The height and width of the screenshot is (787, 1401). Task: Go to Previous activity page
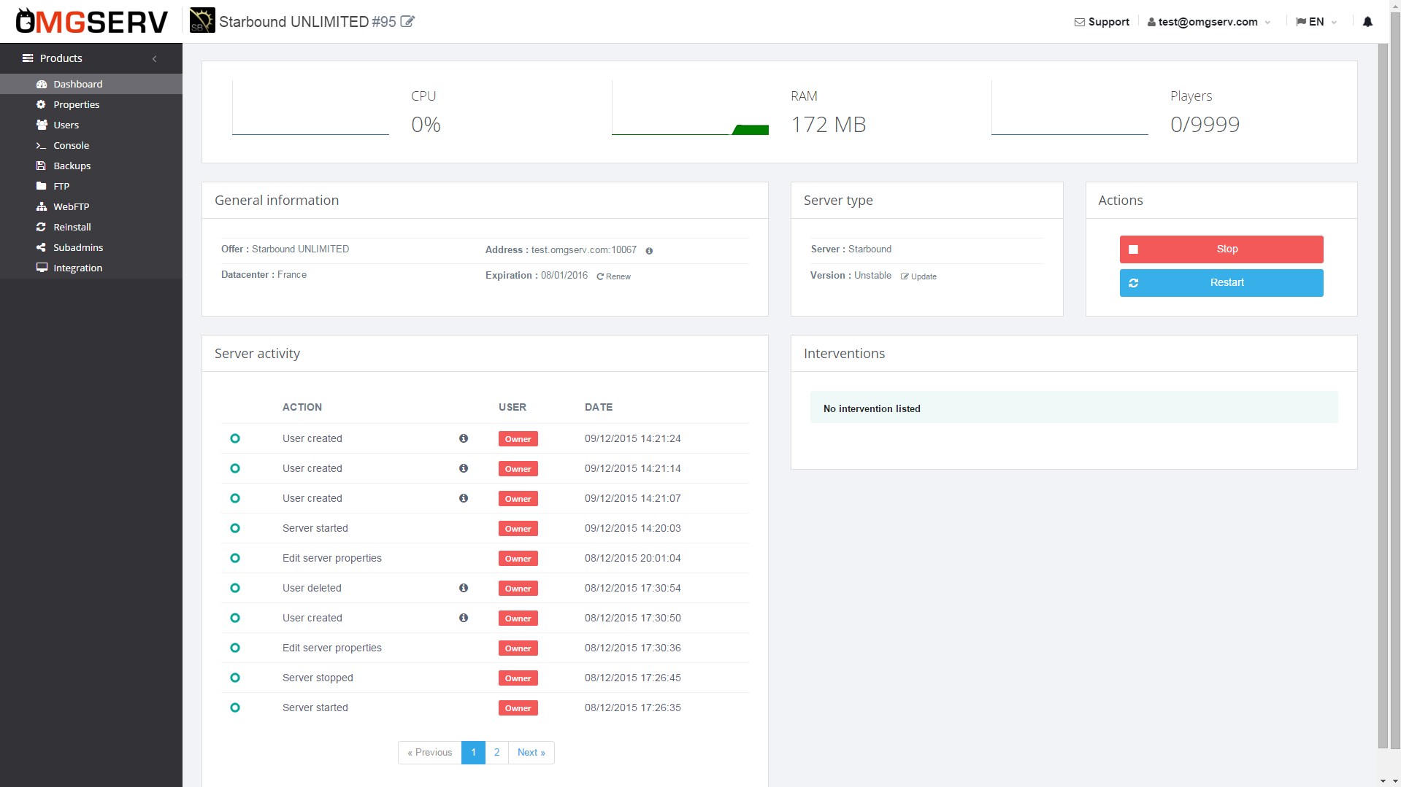pyautogui.click(x=430, y=753)
